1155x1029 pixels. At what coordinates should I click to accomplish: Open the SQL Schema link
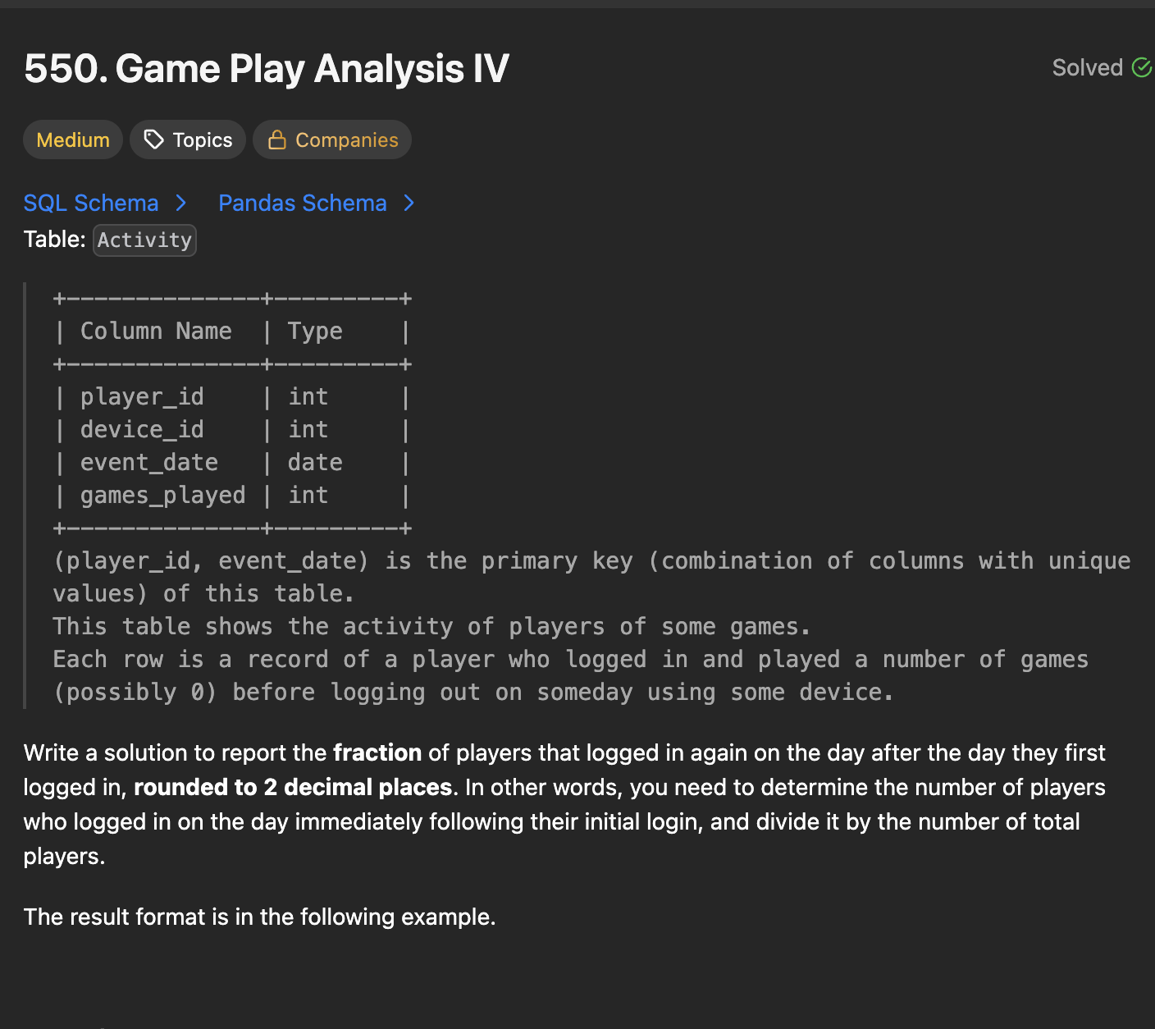click(x=91, y=203)
